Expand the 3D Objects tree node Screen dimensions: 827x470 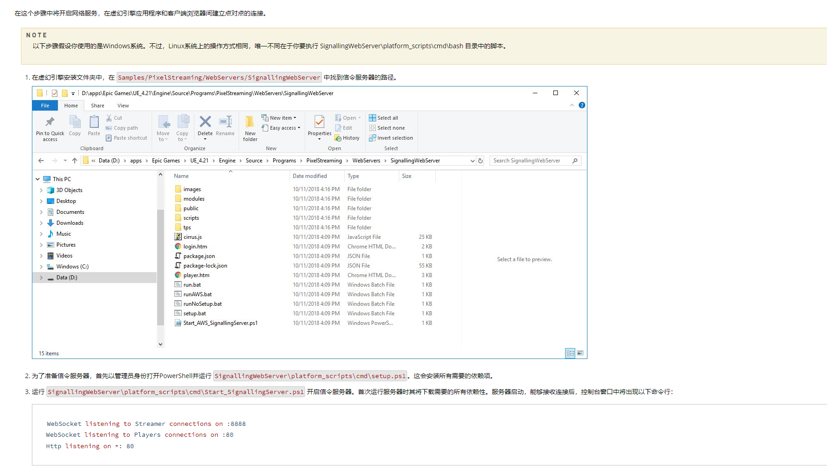[x=41, y=190]
